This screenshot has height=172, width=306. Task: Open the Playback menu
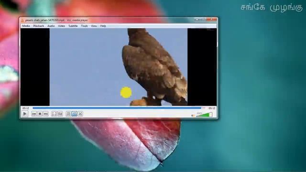click(x=39, y=26)
